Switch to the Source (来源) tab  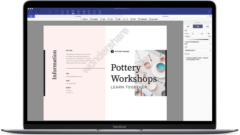[x=188, y=26]
